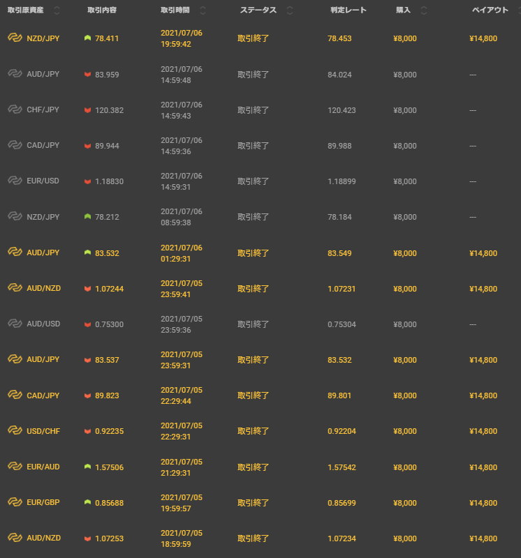Click the 2021/07/06 01:29:31 trade time
This screenshot has height=558, width=521.
182,252
